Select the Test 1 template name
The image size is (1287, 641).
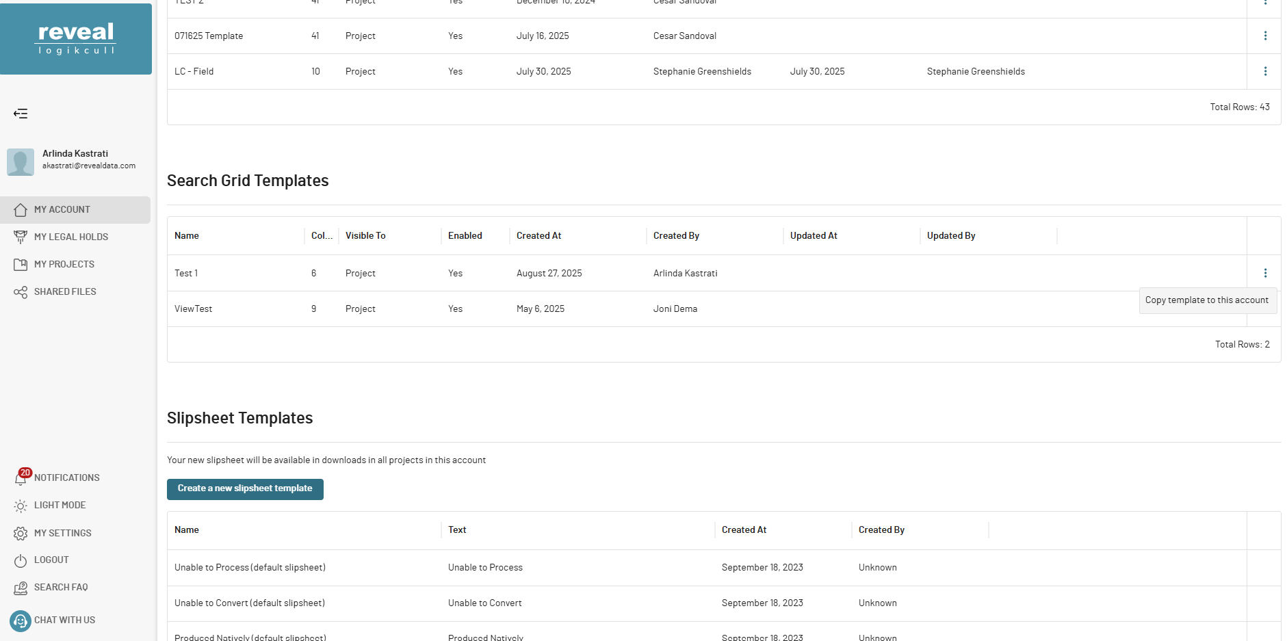click(186, 274)
